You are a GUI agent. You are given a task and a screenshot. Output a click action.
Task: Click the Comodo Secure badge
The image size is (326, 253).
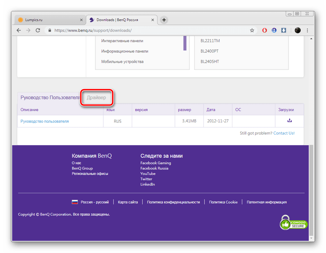point(293,223)
